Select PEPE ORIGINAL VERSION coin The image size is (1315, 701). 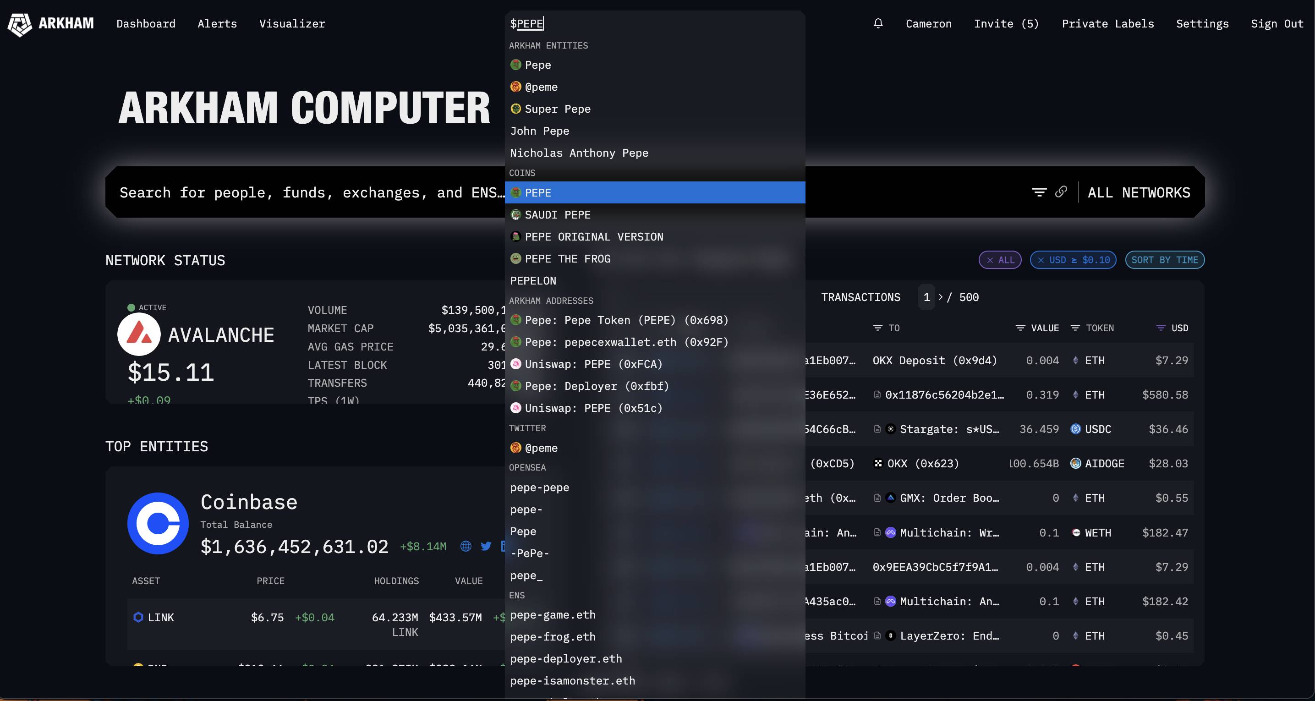[655, 236]
